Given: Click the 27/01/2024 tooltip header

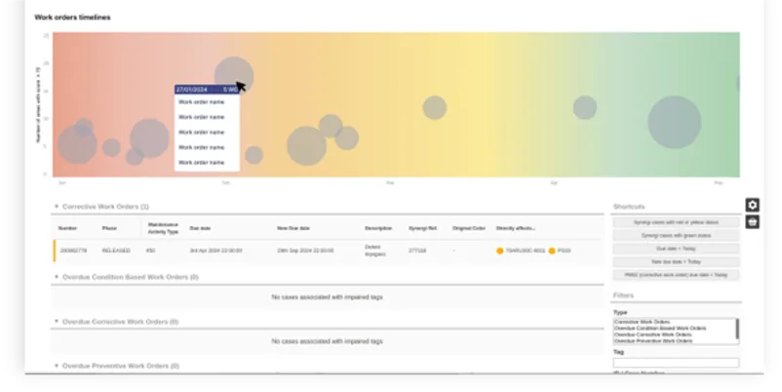Looking at the screenshot, I should point(207,90).
